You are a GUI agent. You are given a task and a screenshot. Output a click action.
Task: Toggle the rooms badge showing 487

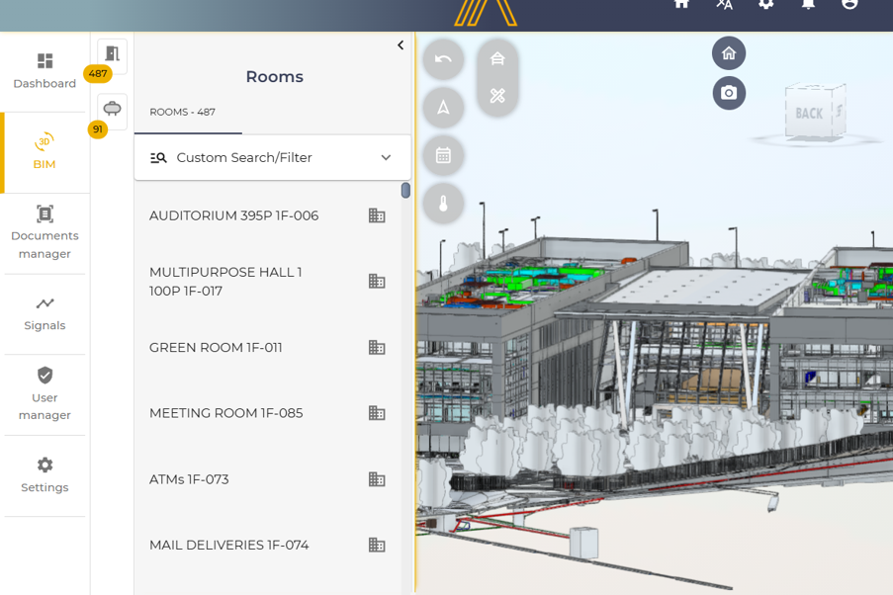98,73
